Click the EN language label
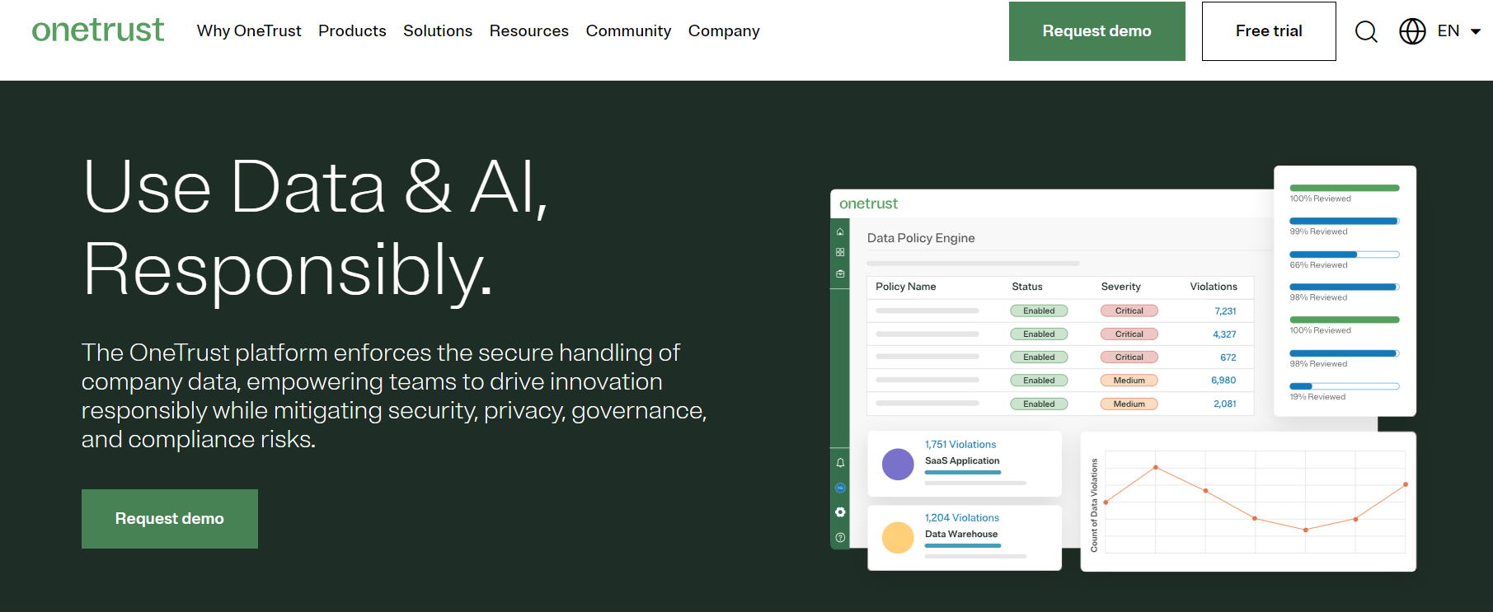This screenshot has width=1493, height=612. pos(1448,31)
